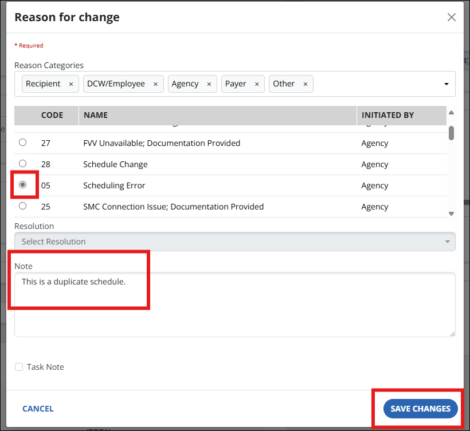
Task: Remove the Payer category tag
Action: (256, 84)
